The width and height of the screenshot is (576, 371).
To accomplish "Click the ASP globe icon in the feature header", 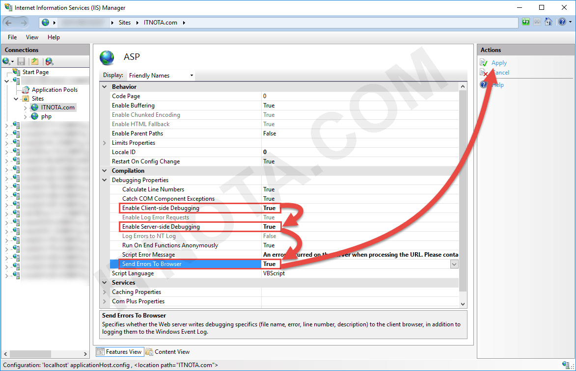I will 107,57.
